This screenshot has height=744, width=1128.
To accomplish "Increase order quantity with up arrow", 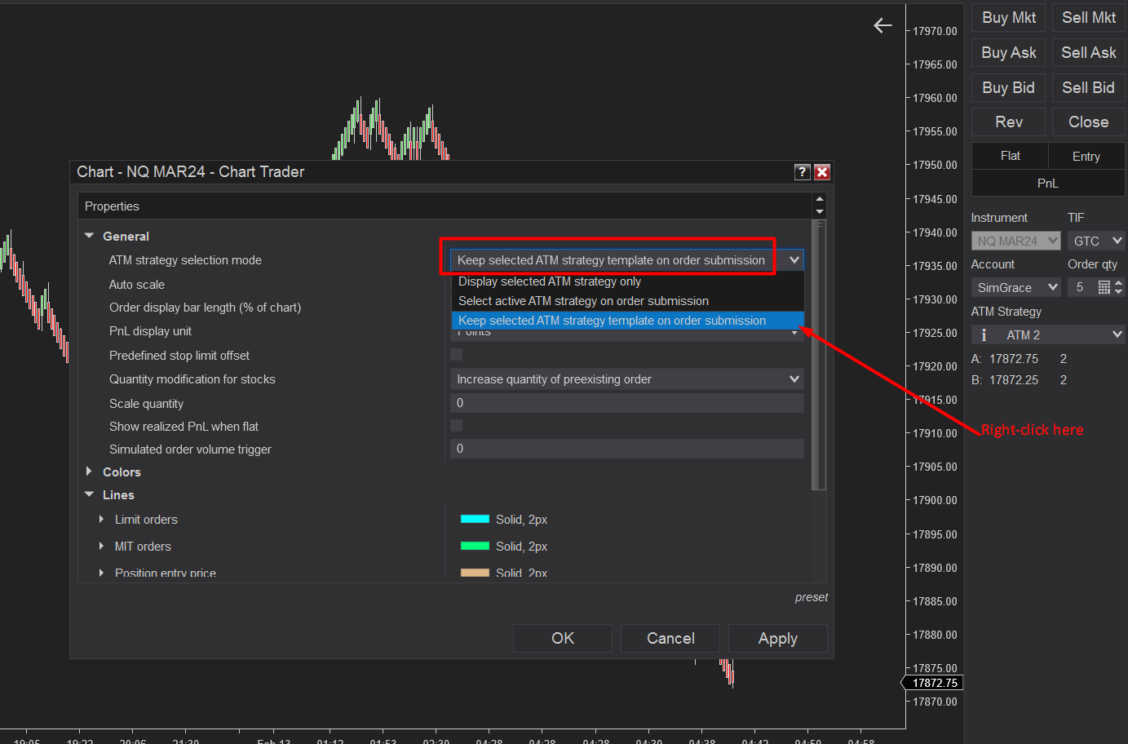I will (x=1118, y=283).
